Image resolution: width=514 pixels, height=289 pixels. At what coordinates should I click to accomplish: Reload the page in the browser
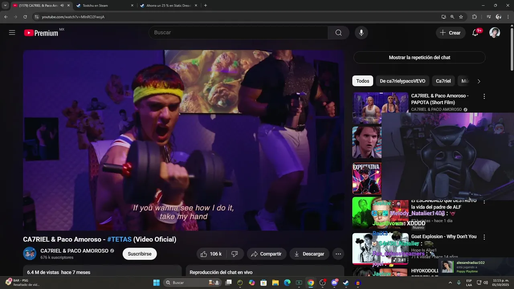point(25,17)
